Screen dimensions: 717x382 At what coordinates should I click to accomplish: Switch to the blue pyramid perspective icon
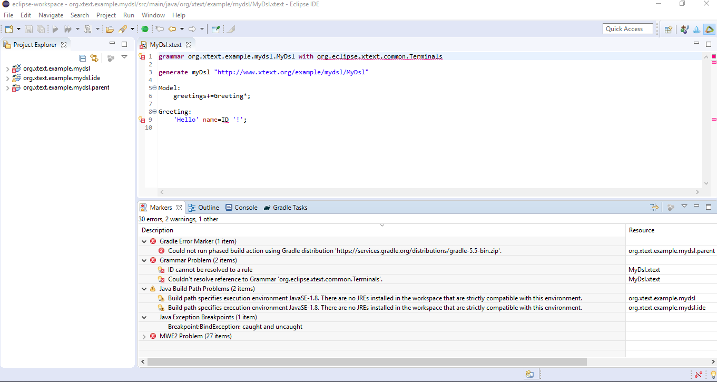click(696, 30)
